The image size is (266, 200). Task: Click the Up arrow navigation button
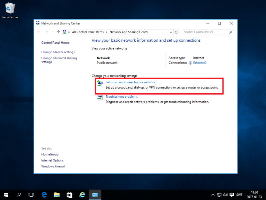(x=59, y=32)
